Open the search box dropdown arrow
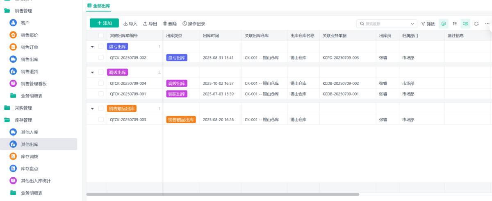492x201 pixels. click(412, 24)
